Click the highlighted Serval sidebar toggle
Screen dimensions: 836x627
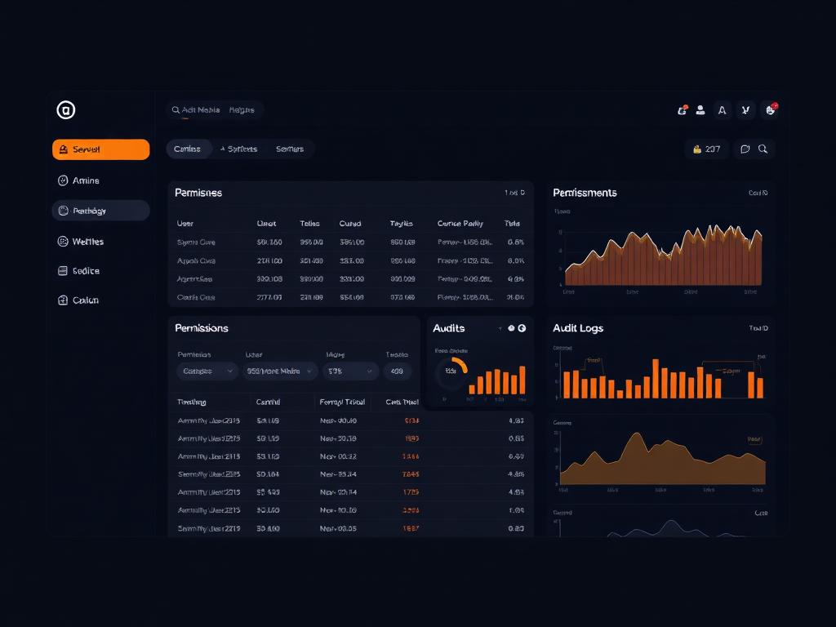[100, 149]
